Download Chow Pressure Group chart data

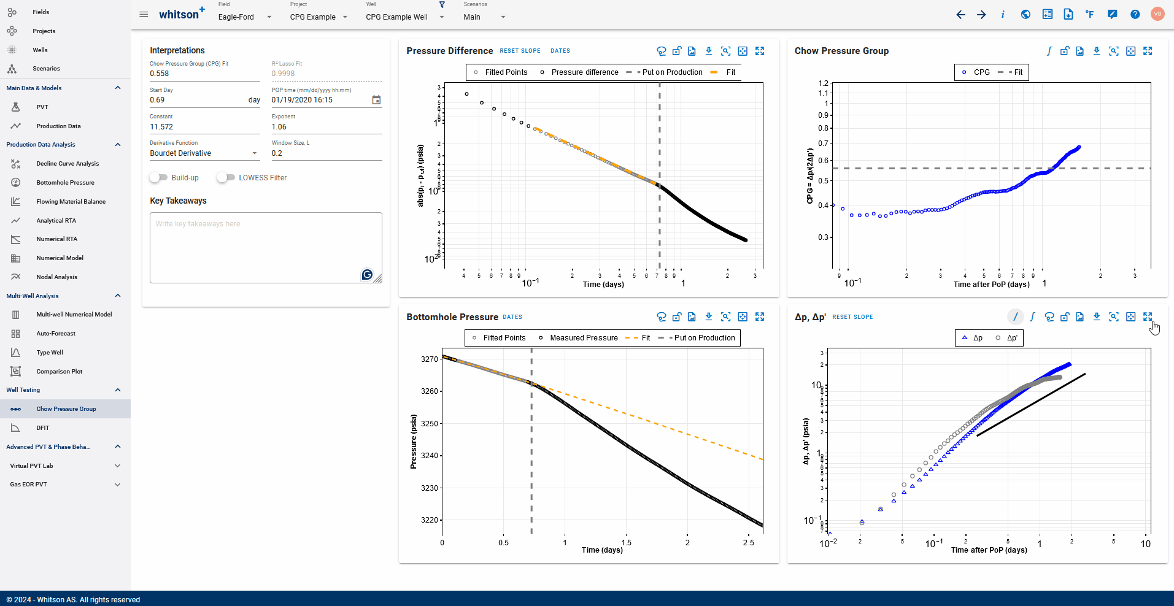[1097, 52]
